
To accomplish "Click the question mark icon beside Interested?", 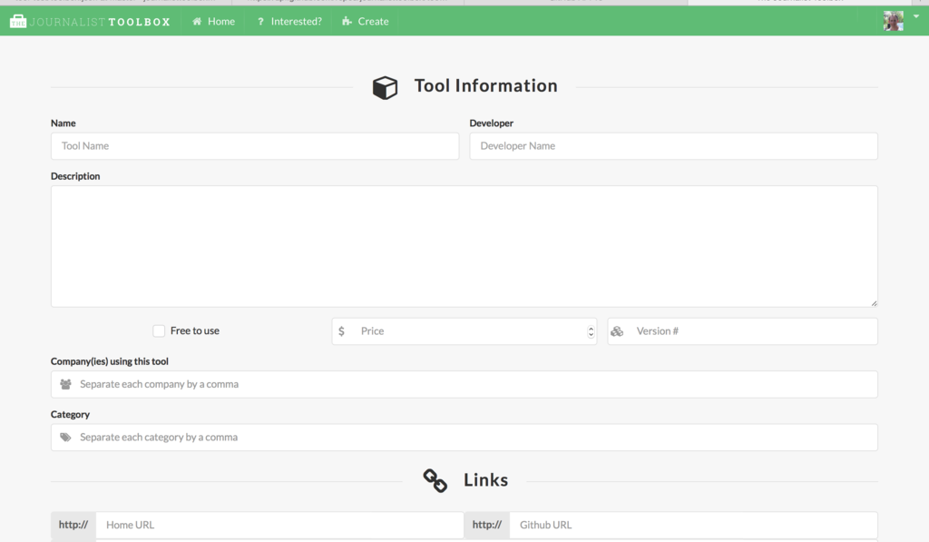I will pos(260,22).
